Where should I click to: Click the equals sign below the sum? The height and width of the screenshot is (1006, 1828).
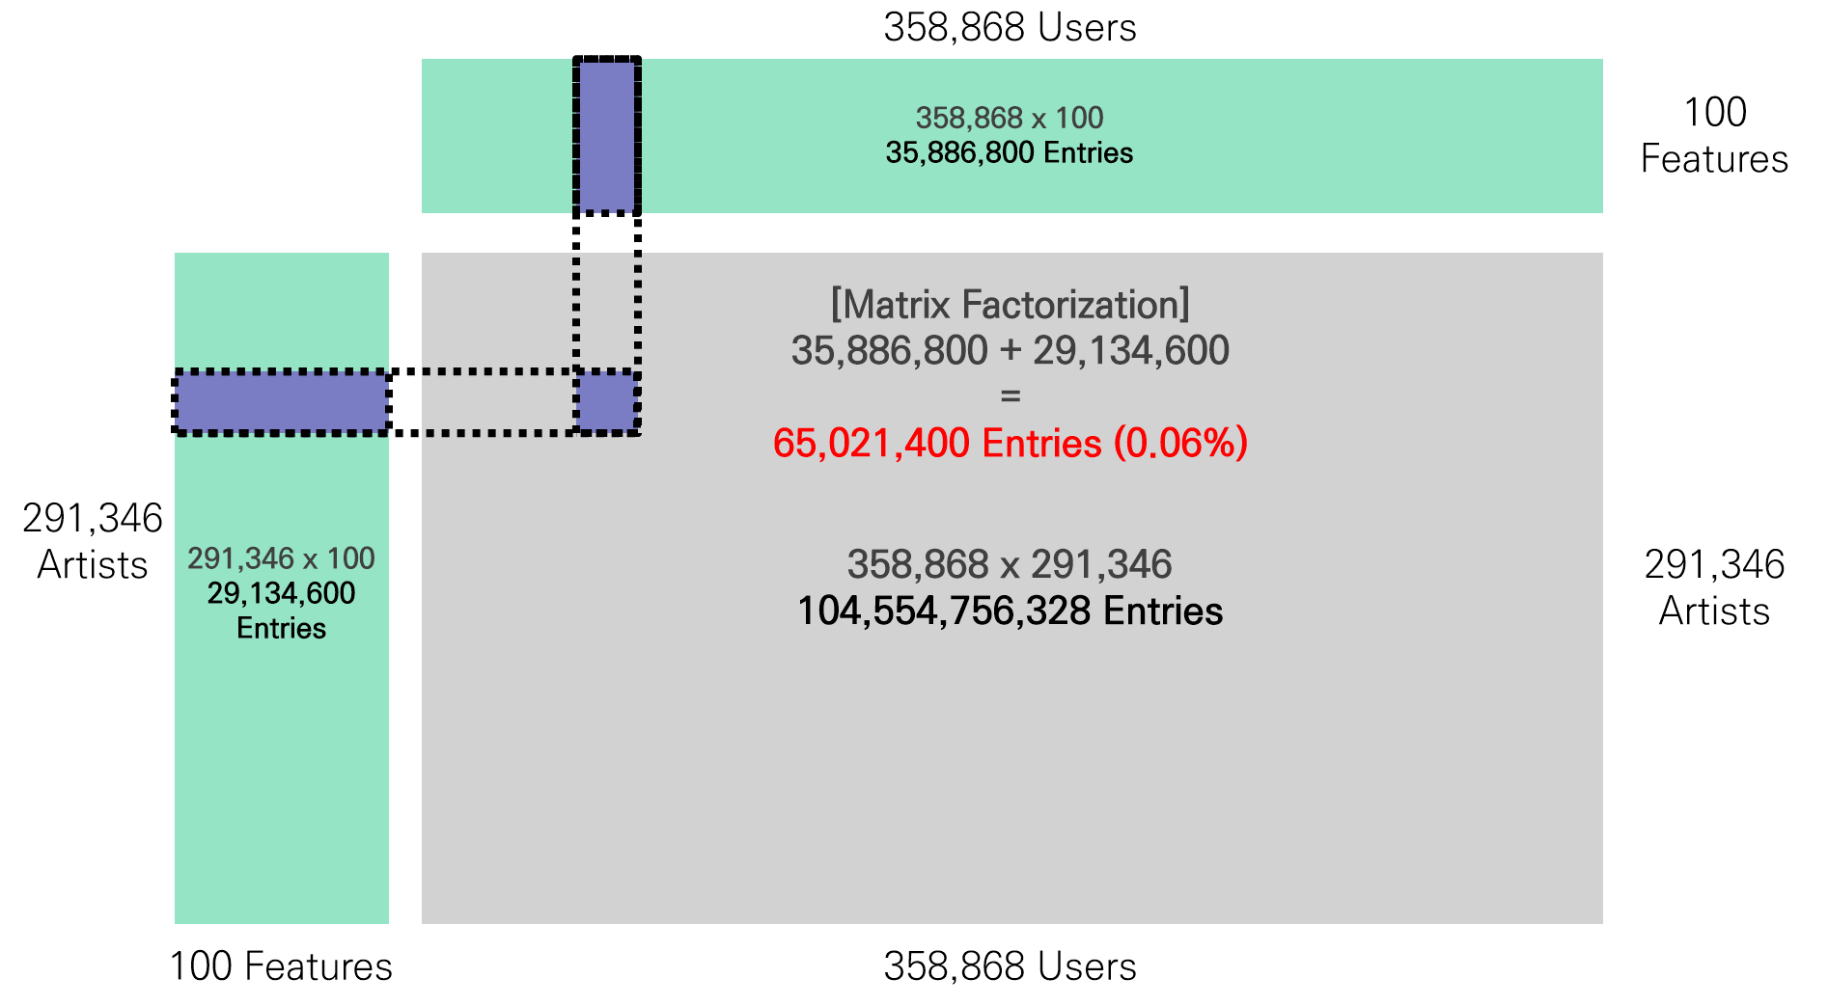(x=1010, y=396)
